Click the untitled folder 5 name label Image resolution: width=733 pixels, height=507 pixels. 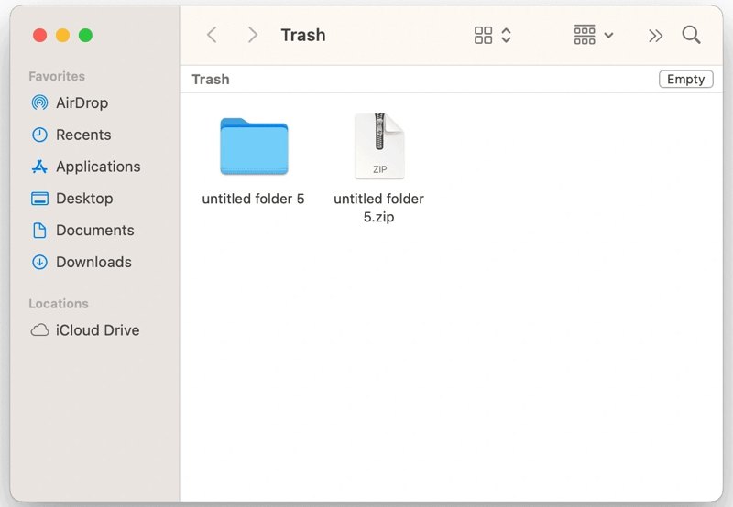pos(253,199)
